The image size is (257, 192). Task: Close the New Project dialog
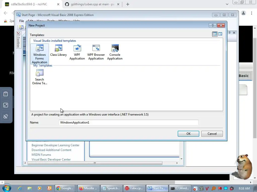pyautogui.click(x=221, y=25)
